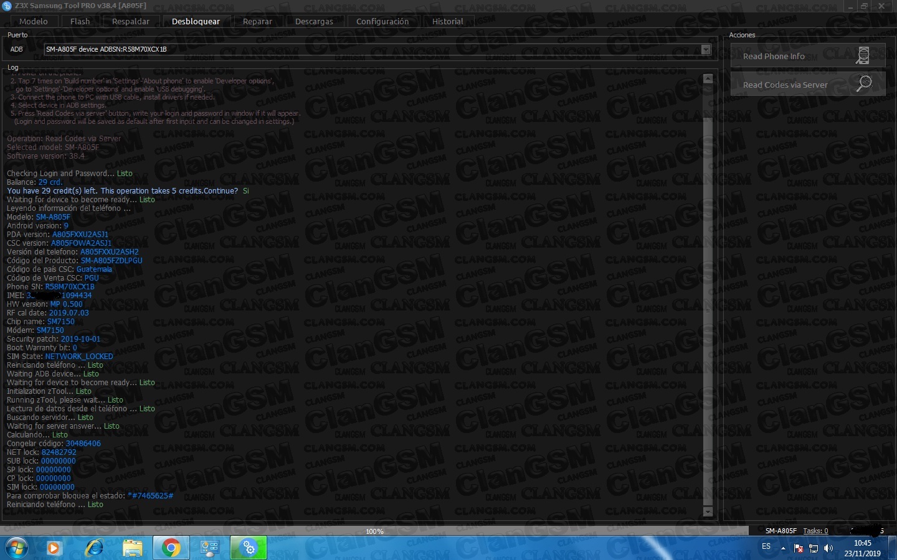897x560 pixels.
Task: Click the Congelar código value 30486406
Action: coord(83,444)
